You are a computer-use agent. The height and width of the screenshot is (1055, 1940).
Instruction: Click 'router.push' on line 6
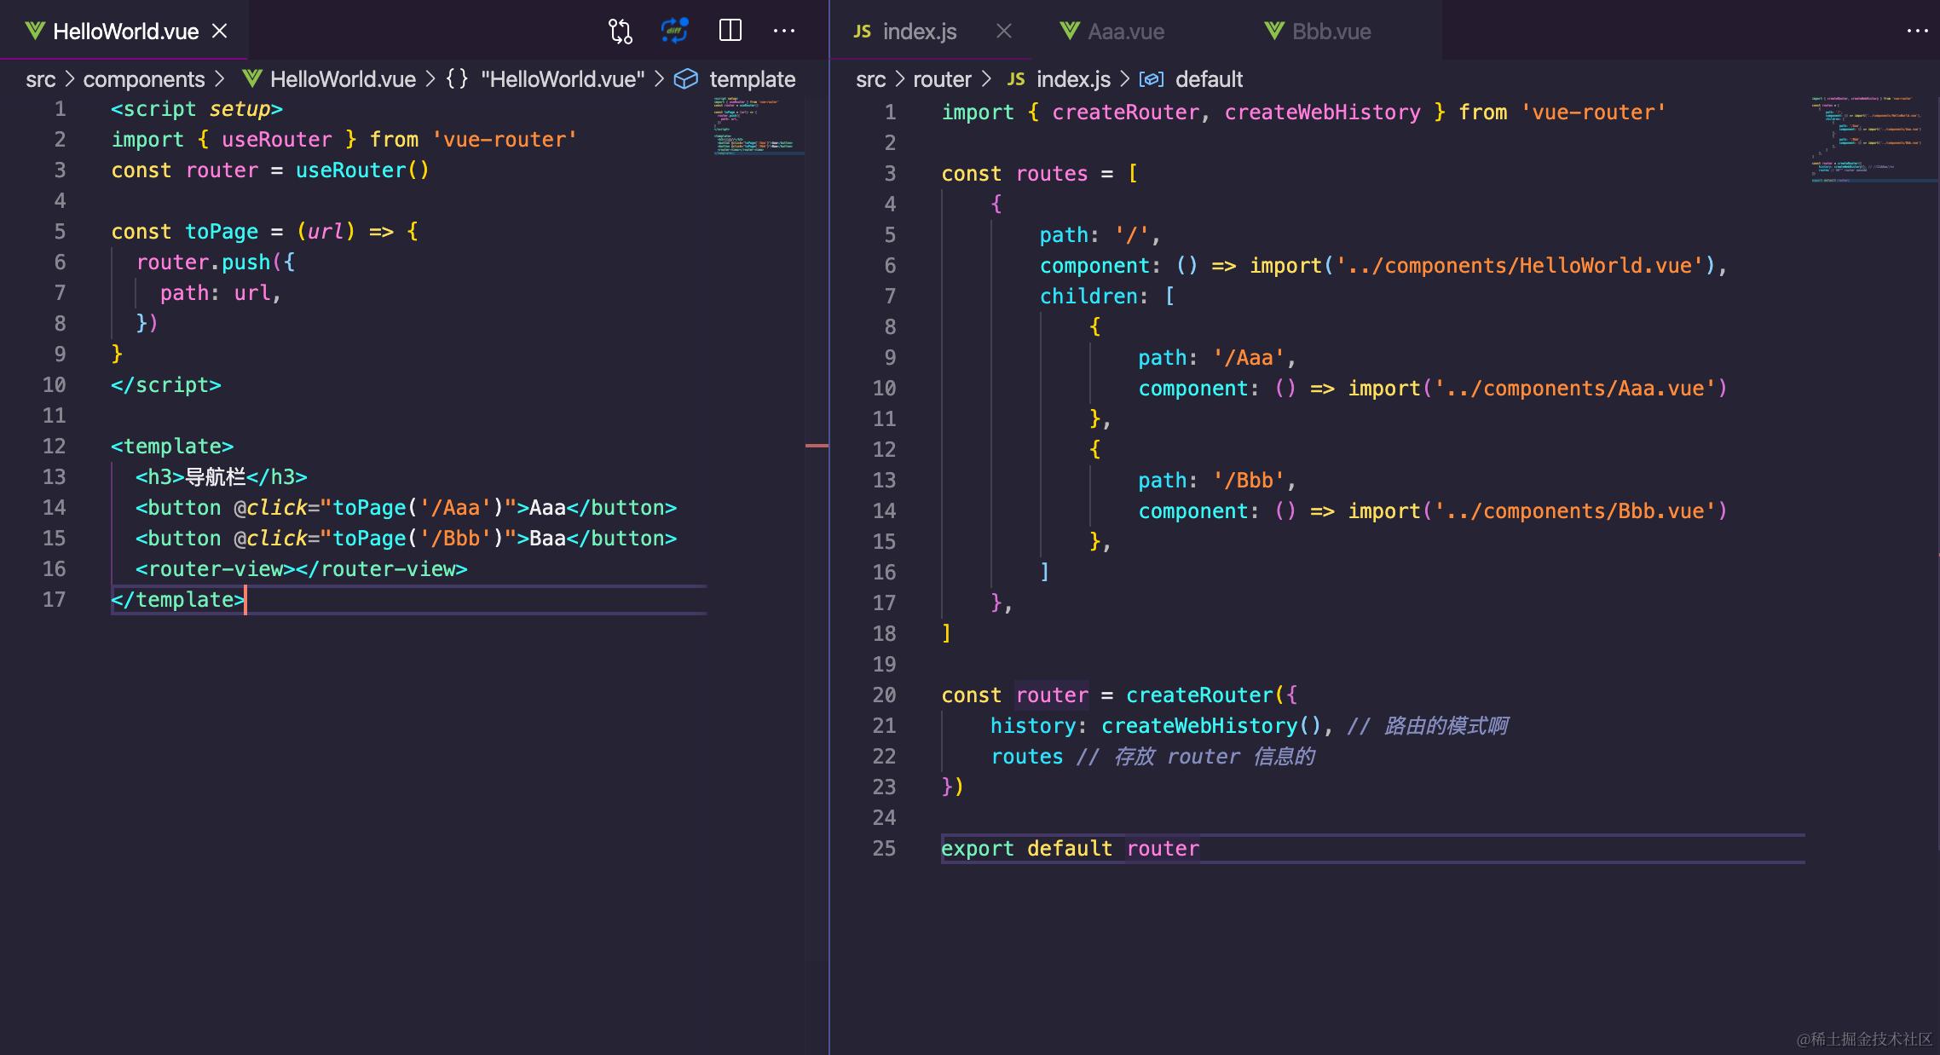tap(203, 262)
